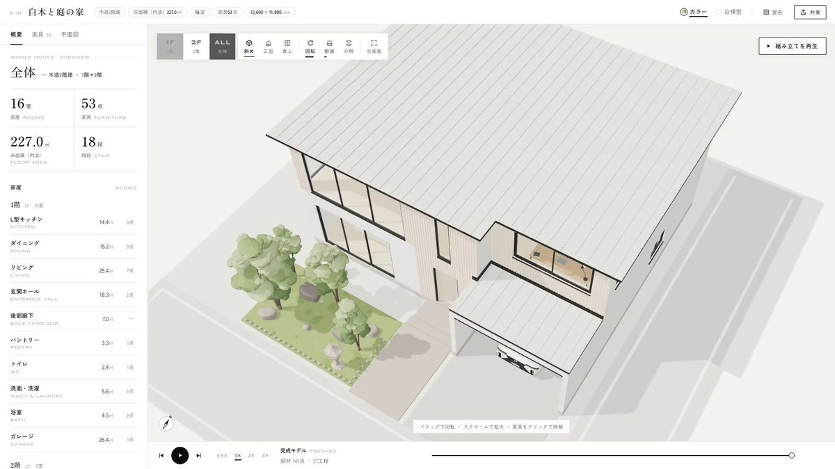Select トイレ room row
This screenshot has width=835, height=469.
[x=73, y=367]
